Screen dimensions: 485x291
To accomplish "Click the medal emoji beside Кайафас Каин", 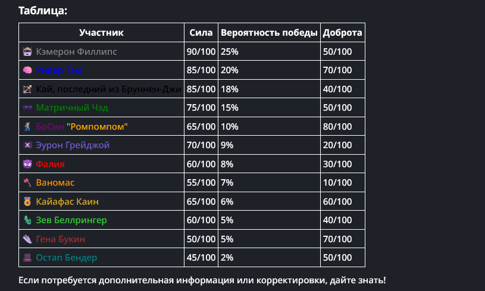I will (27, 202).
